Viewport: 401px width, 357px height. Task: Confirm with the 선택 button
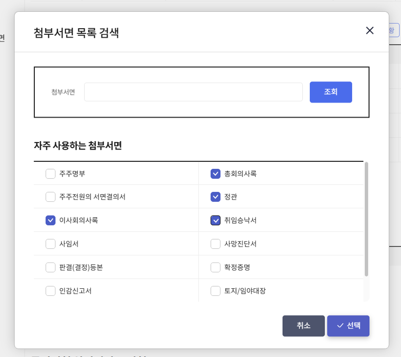tap(348, 325)
